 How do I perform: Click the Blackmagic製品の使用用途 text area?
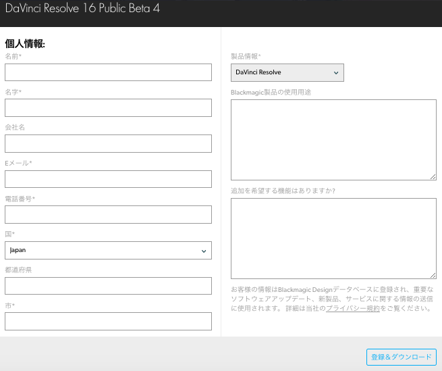[333, 140]
